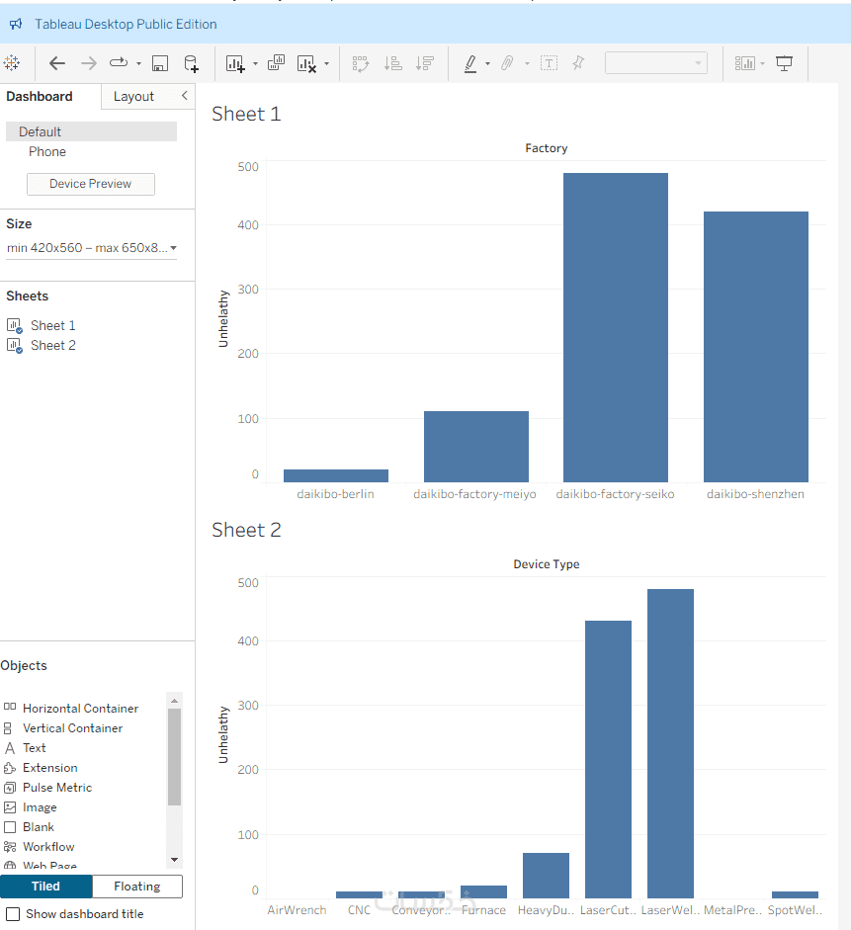The image size is (851, 930).
Task: Enable Show dashboard title checkbox
Action: point(13,914)
